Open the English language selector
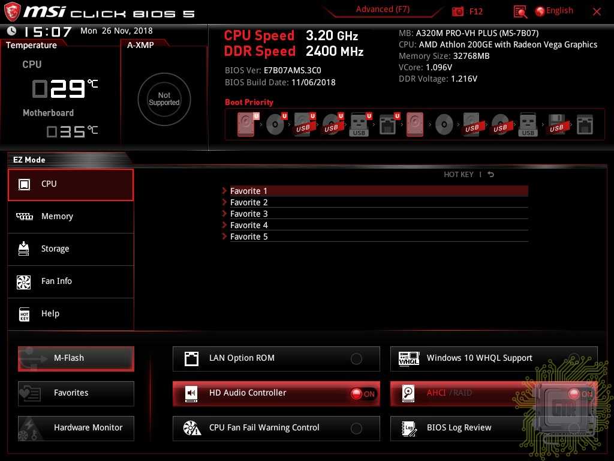614x461 pixels. (x=559, y=11)
